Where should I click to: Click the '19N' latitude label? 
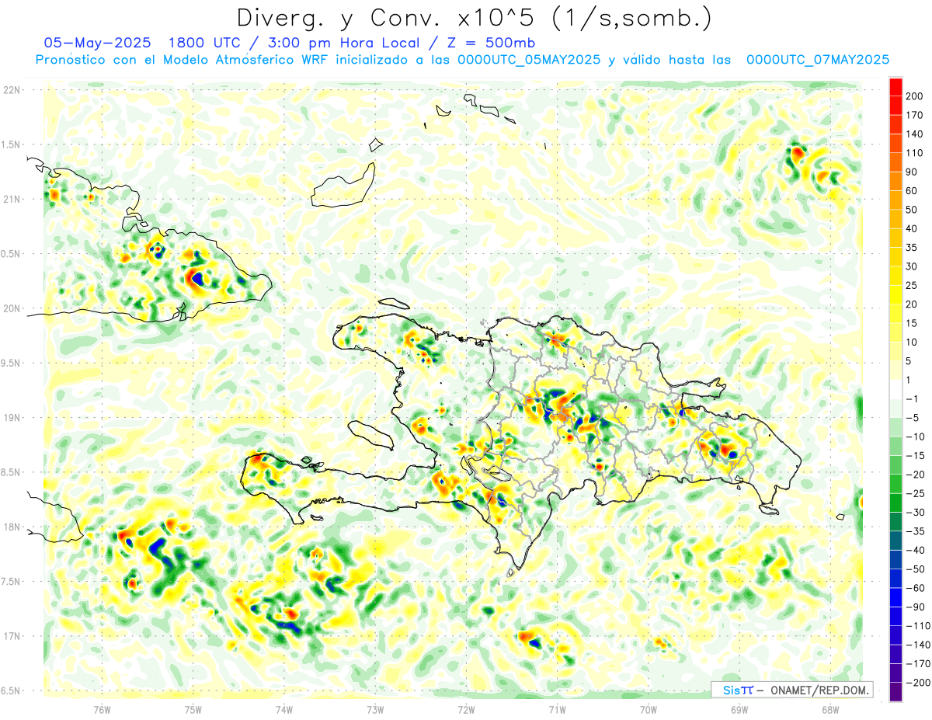coord(12,418)
